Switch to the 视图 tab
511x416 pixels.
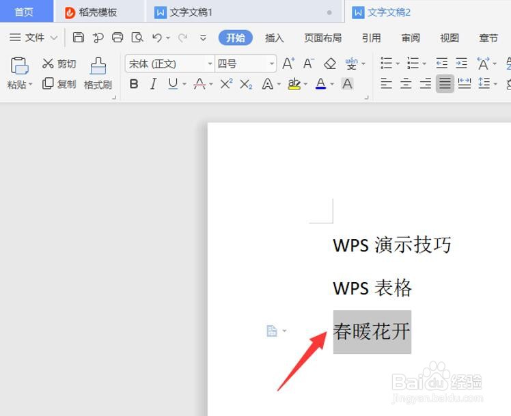pos(450,38)
